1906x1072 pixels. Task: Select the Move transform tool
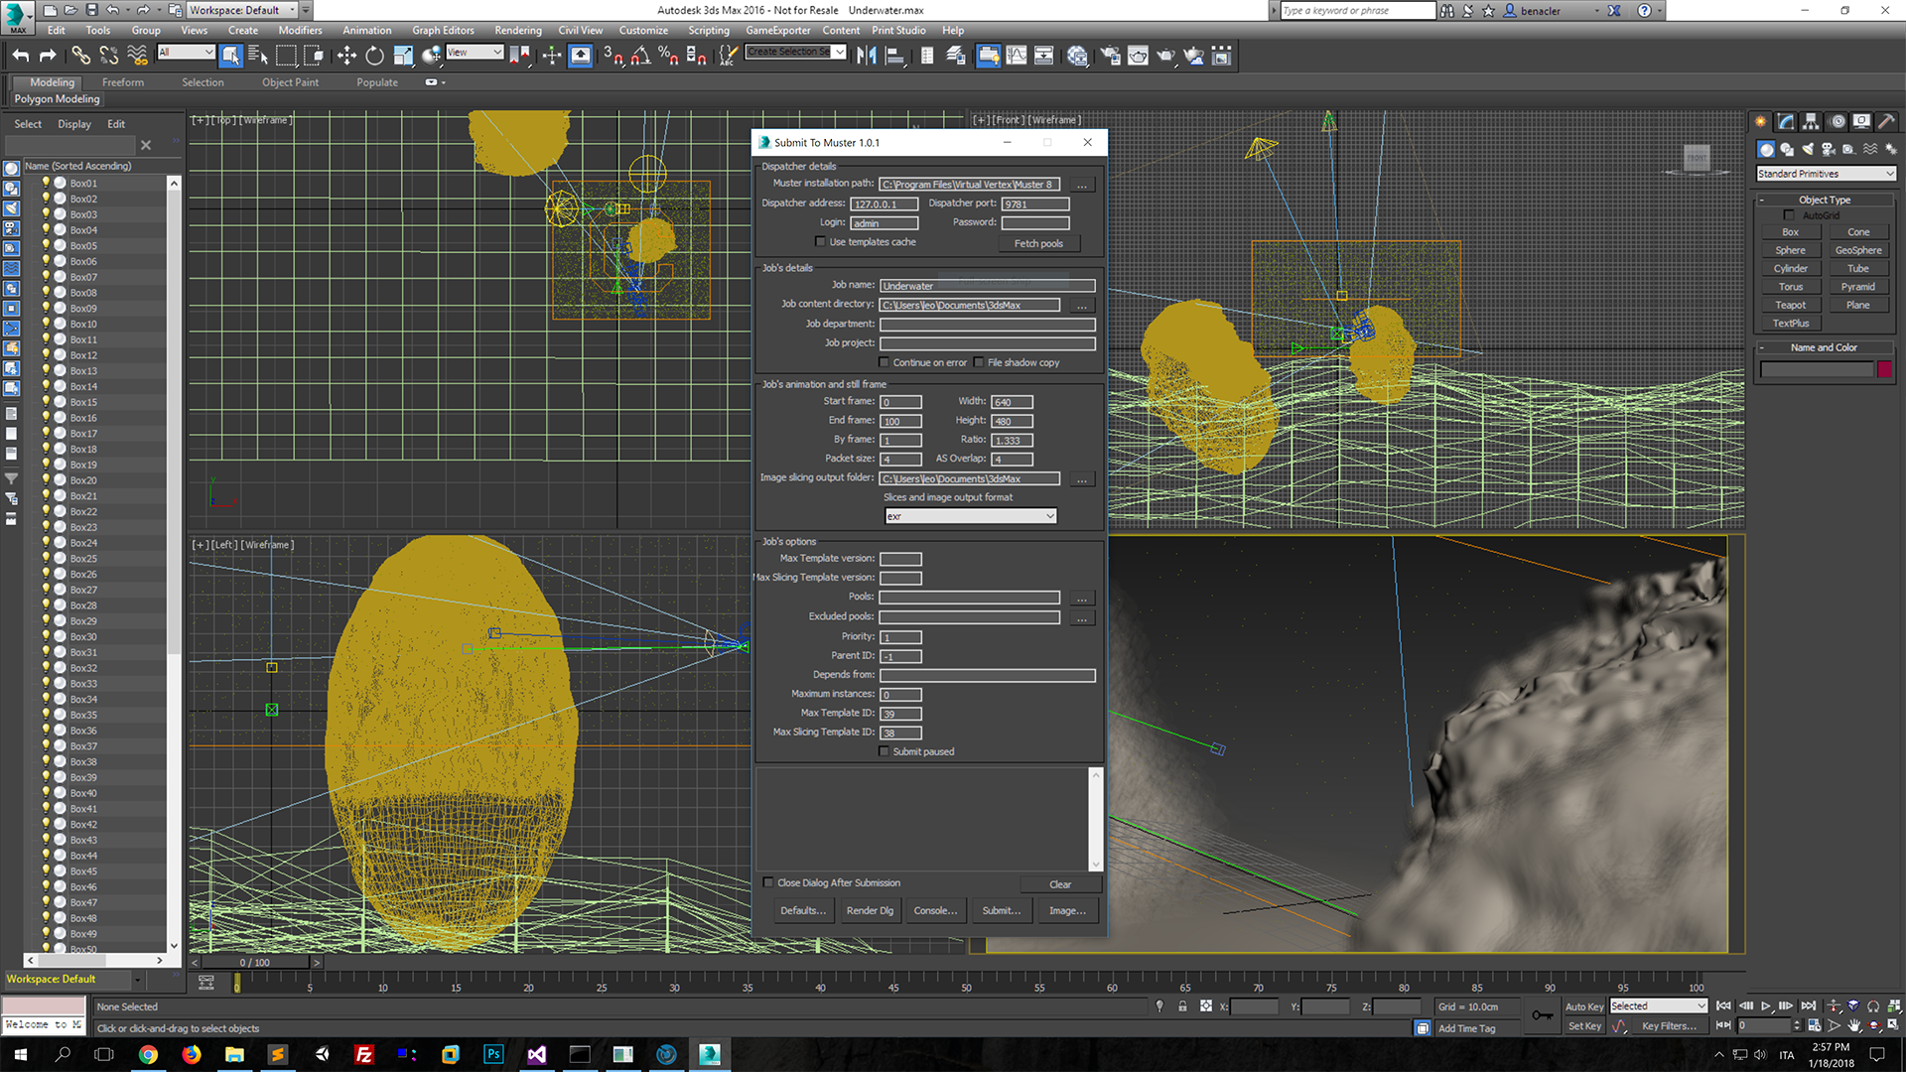(345, 56)
